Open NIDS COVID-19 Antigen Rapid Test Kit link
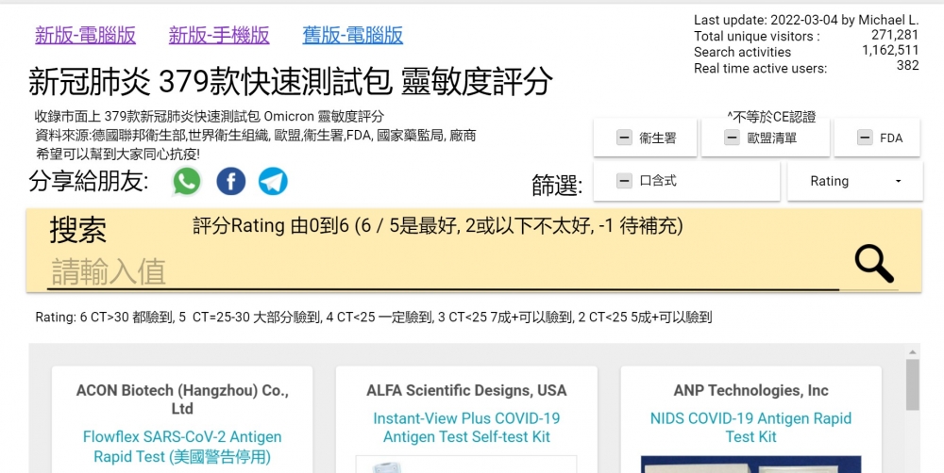Screen dimensions: 944x473 tap(750, 428)
